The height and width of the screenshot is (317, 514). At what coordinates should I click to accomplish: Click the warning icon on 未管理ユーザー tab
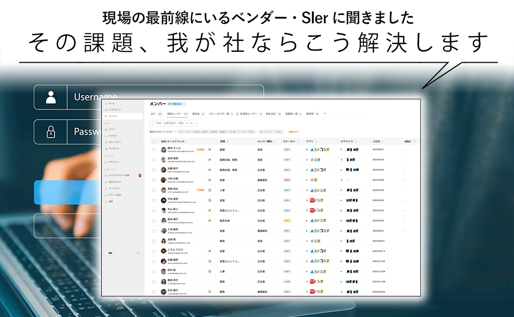click(x=237, y=114)
